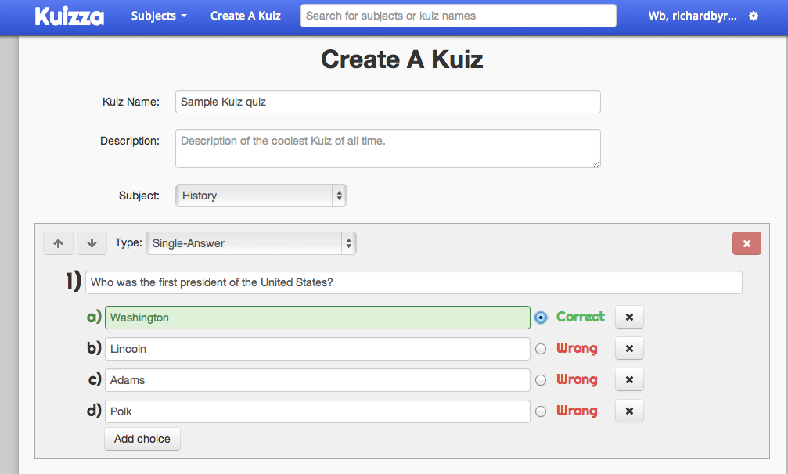788x474 pixels.
Task: Focus the subjects or kuiz search box
Action: [458, 16]
